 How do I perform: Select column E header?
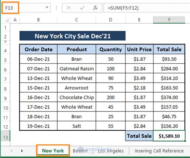(139, 20)
